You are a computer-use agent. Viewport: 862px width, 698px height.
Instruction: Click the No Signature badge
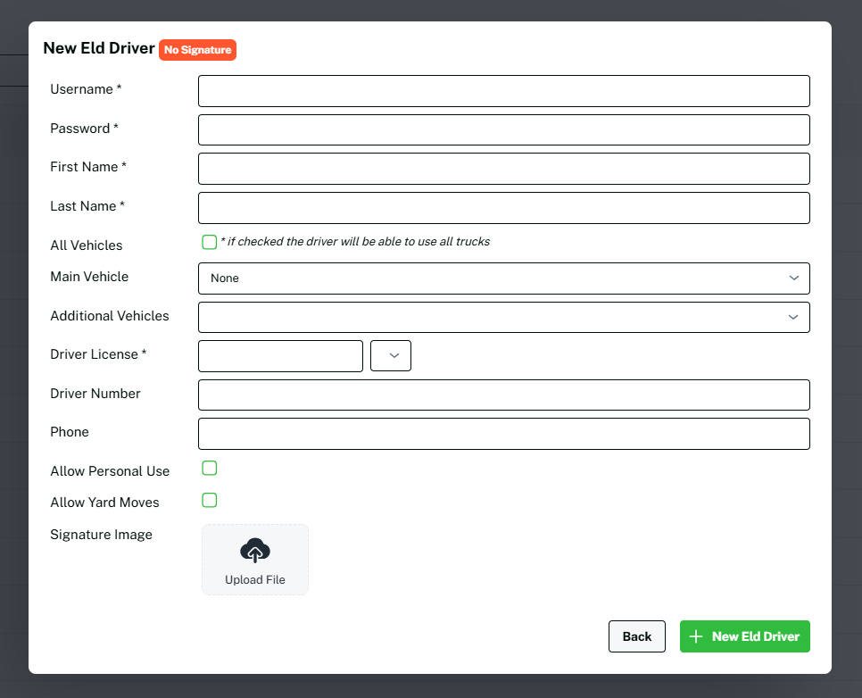[197, 50]
